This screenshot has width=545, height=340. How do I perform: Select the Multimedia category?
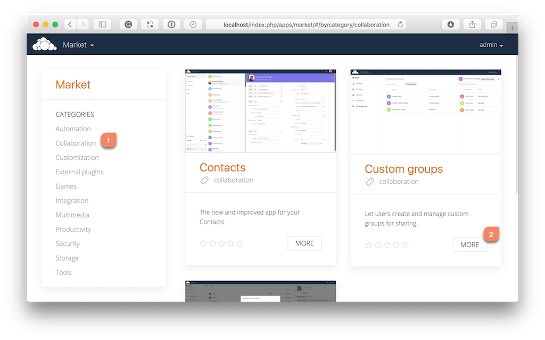(72, 215)
